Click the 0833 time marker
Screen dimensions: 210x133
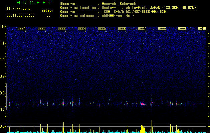pyautogui.click(x=62, y=29)
